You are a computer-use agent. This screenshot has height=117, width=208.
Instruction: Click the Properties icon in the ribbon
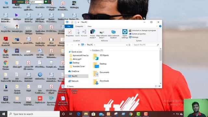pyautogui.click(x=70, y=33)
